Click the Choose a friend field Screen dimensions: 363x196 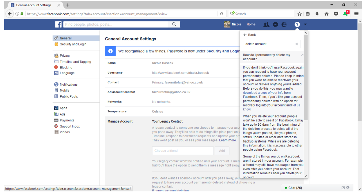(183, 151)
